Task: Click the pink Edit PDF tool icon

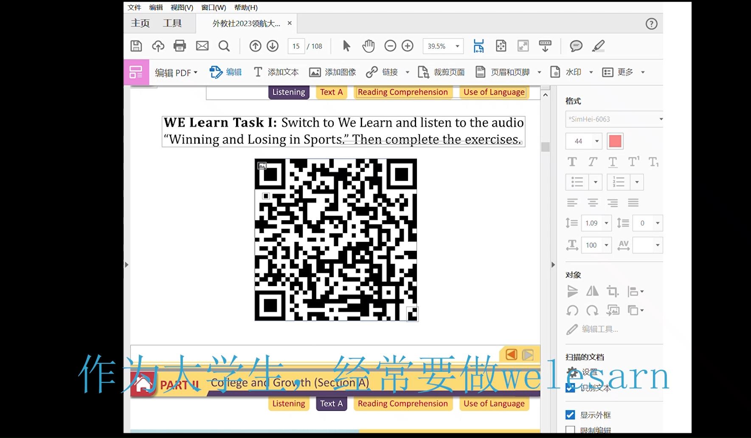Action: point(136,72)
